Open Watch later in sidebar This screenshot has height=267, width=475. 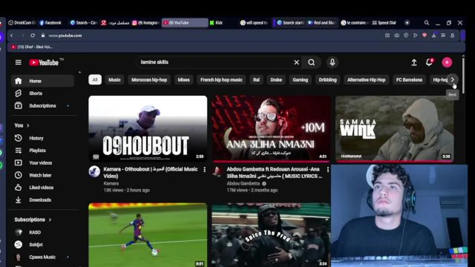click(x=42, y=175)
